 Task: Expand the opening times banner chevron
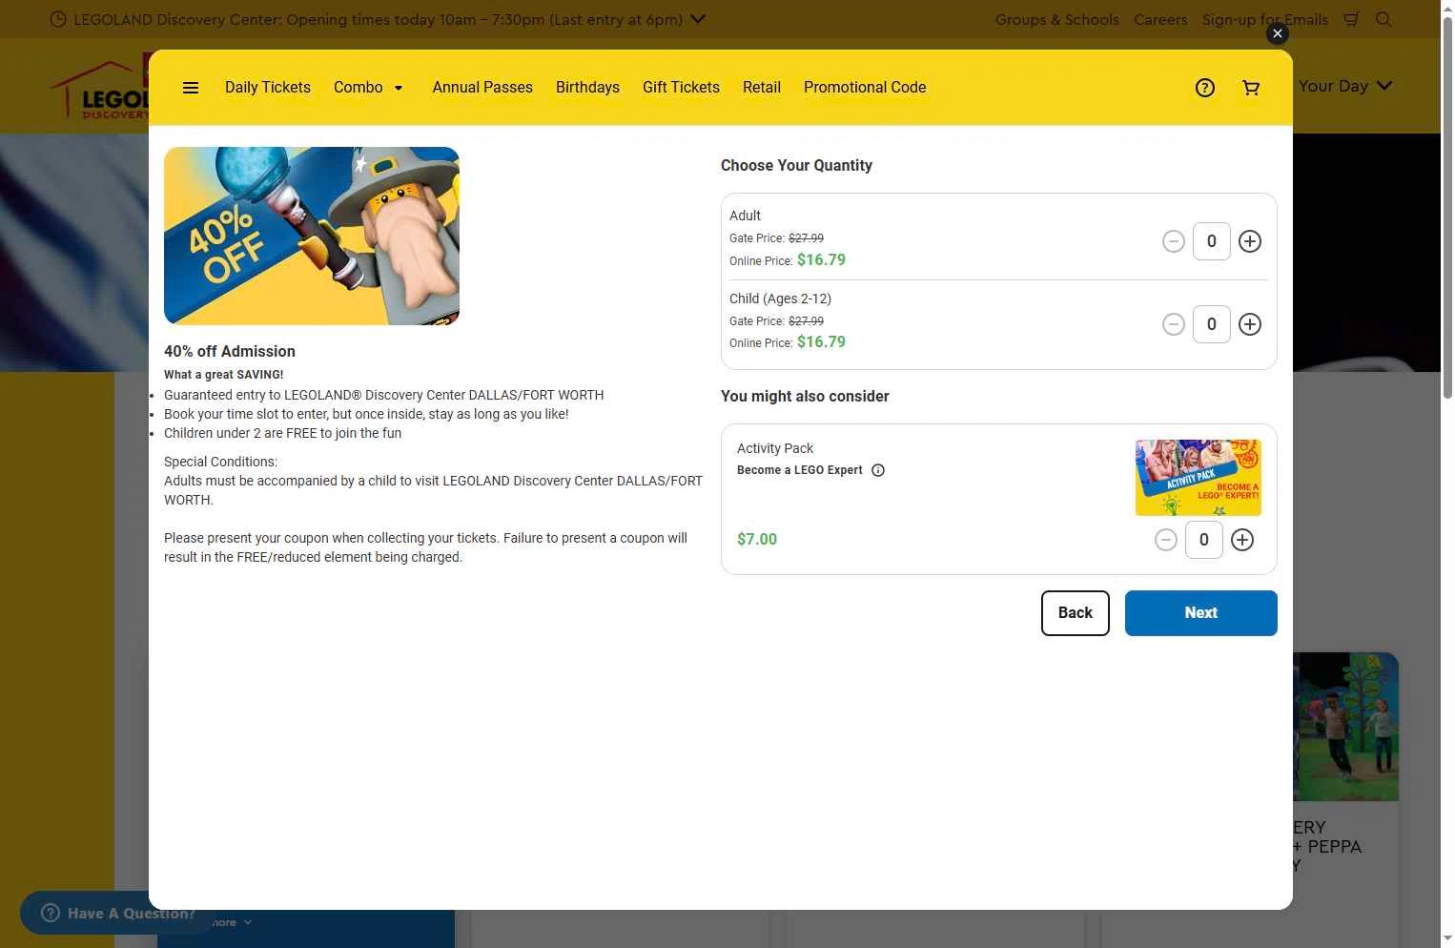698,19
